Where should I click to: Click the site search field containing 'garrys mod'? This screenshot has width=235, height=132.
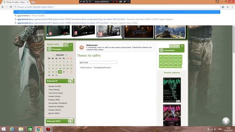(98, 62)
